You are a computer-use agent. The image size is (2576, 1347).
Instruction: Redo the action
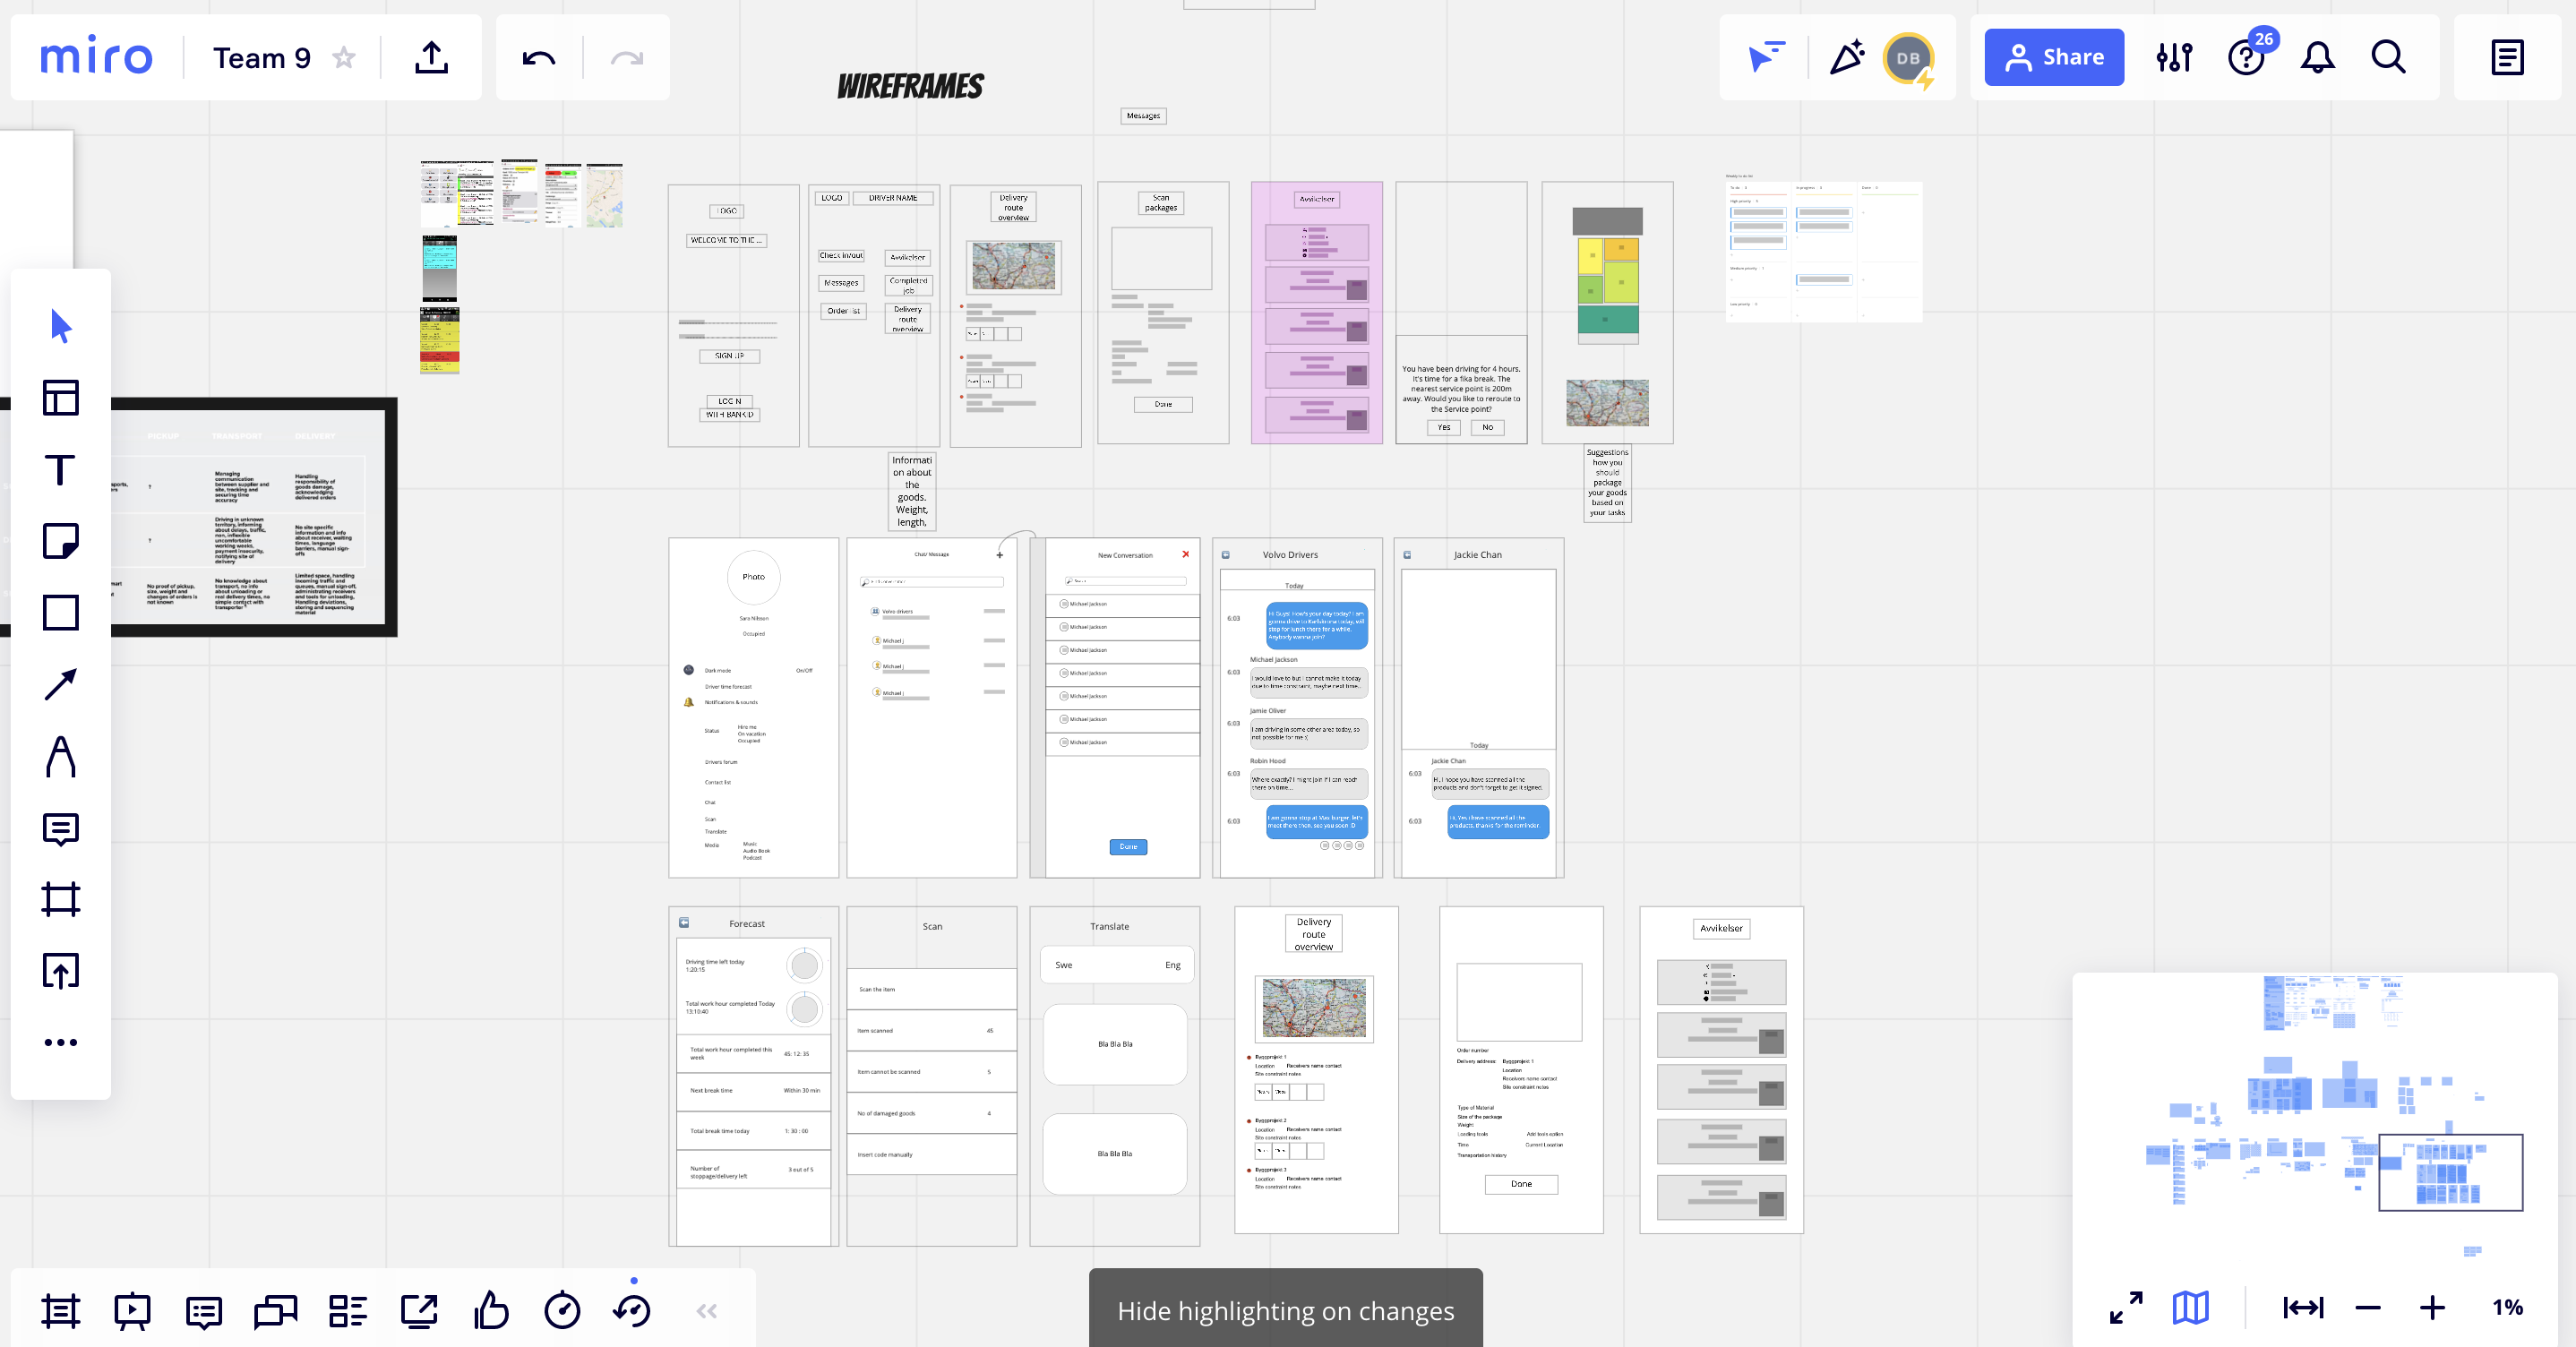pos(627,58)
